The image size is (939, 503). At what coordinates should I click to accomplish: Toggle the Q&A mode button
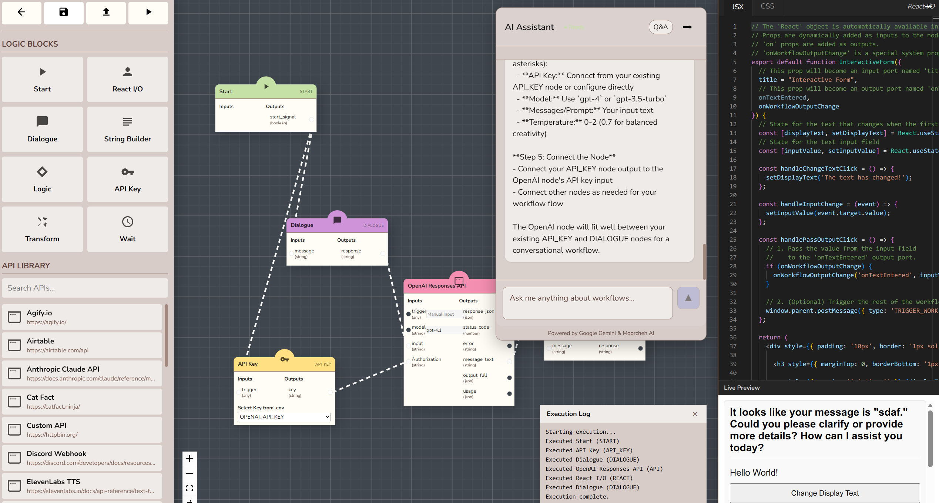[x=660, y=27]
